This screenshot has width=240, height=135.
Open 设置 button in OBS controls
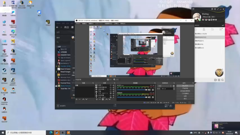(185, 96)
